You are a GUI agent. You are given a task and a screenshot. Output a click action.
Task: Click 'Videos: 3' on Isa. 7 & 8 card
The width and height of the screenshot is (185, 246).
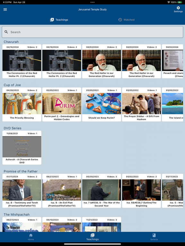(112, 177)
